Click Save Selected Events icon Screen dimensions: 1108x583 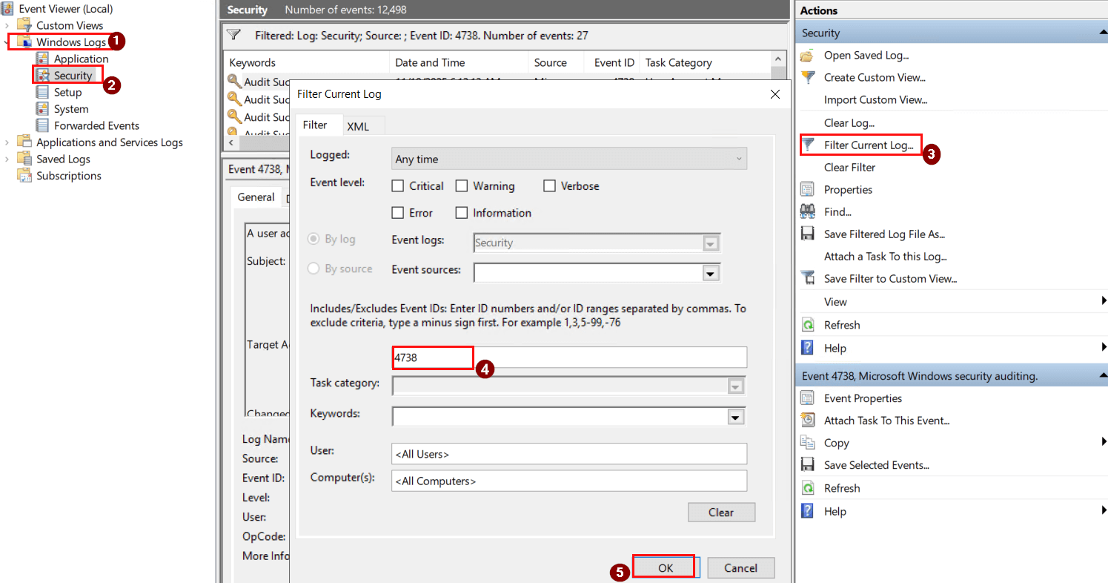pyautogui.click(x=807, y=464)
